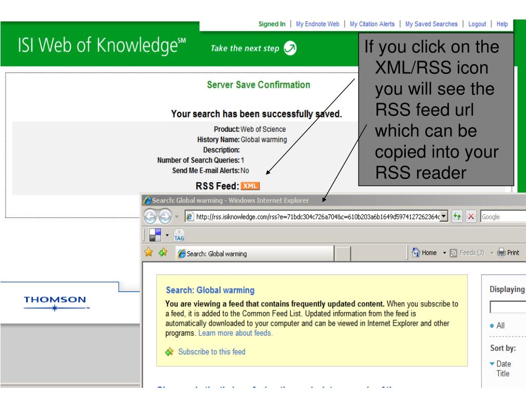
Task: Click the page icon in the address bar
Action: (x=190, y=217)
